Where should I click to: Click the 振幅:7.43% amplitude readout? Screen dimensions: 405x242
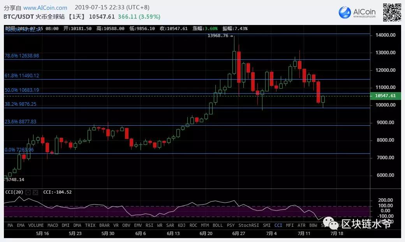click(235, 28)
